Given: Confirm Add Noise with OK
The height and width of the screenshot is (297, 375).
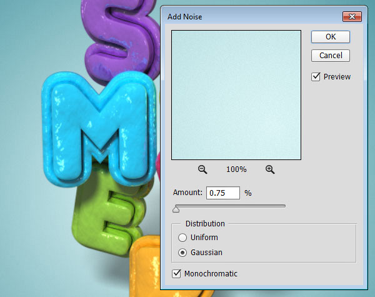Looking at the screenshot, I should click(331, 37).
